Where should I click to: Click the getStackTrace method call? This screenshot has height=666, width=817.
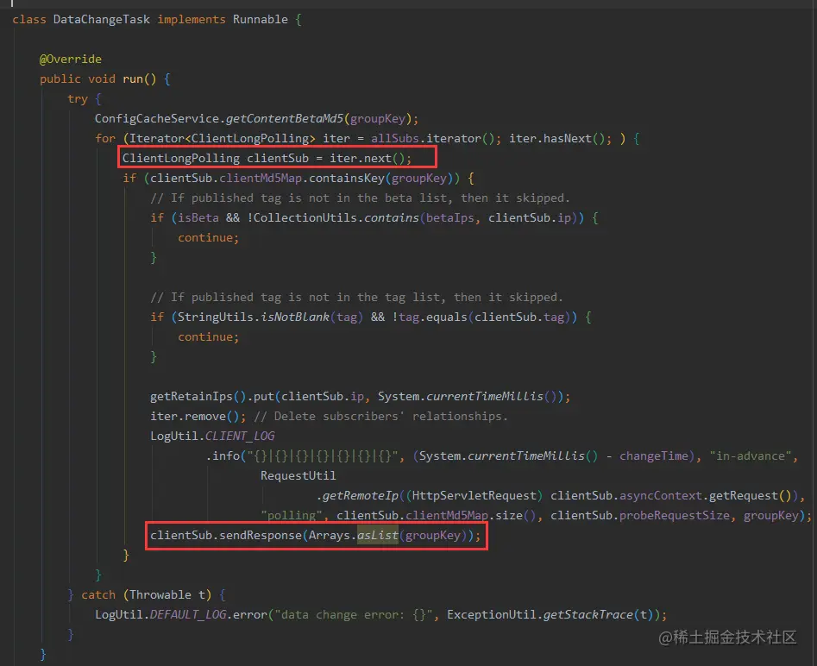(x=588, y=614)
